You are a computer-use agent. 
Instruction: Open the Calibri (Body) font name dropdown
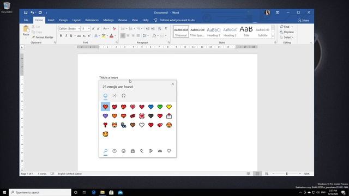[x=79, y=29]
